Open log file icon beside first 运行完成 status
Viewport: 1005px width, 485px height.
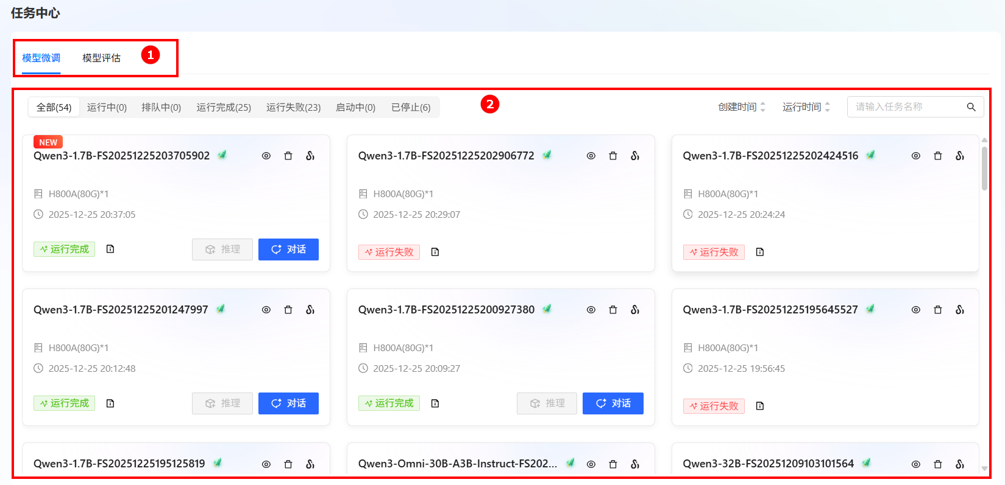(x=110, y=249)
